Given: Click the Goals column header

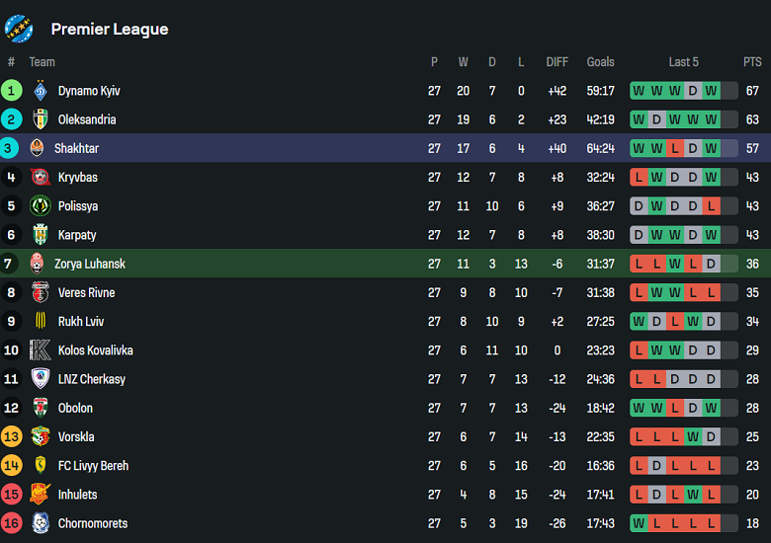Looking at the screenshot, I should tap(600, 62).
